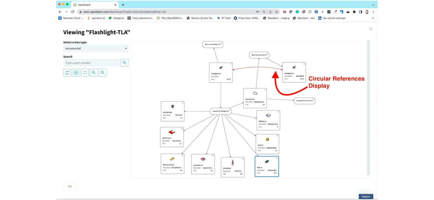Run the part number search with the magnifier button
434x200 pixels.
(125, 63)
